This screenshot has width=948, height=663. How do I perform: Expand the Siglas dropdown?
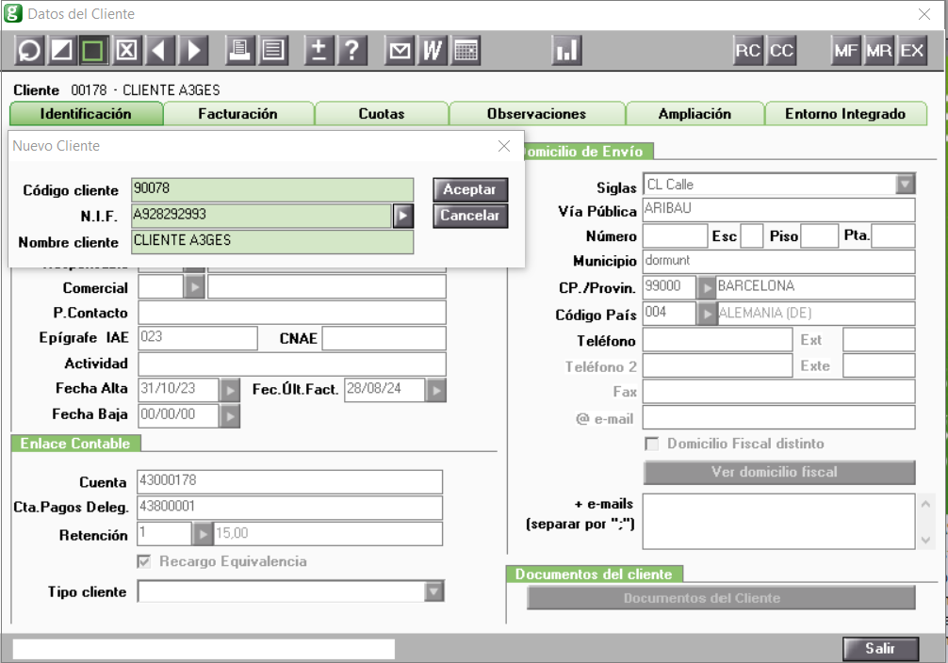click(x=905, y=185)
